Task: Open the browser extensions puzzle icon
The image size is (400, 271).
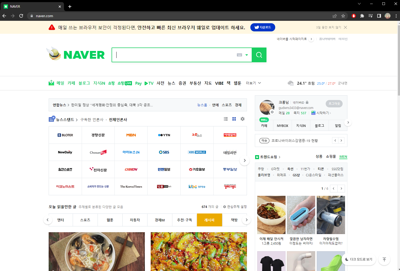Action: pyautogui.click(x=362, y=16)
